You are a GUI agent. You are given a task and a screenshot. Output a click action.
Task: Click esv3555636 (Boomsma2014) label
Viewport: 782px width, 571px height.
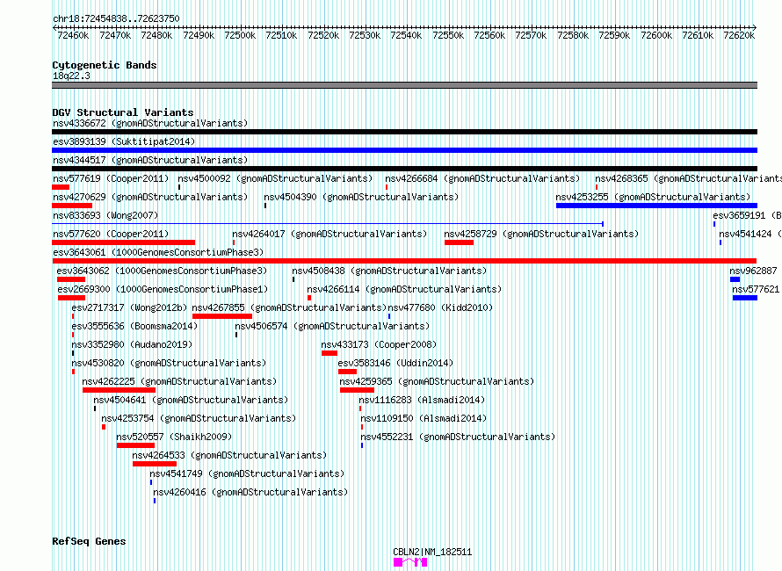[134, 326]
